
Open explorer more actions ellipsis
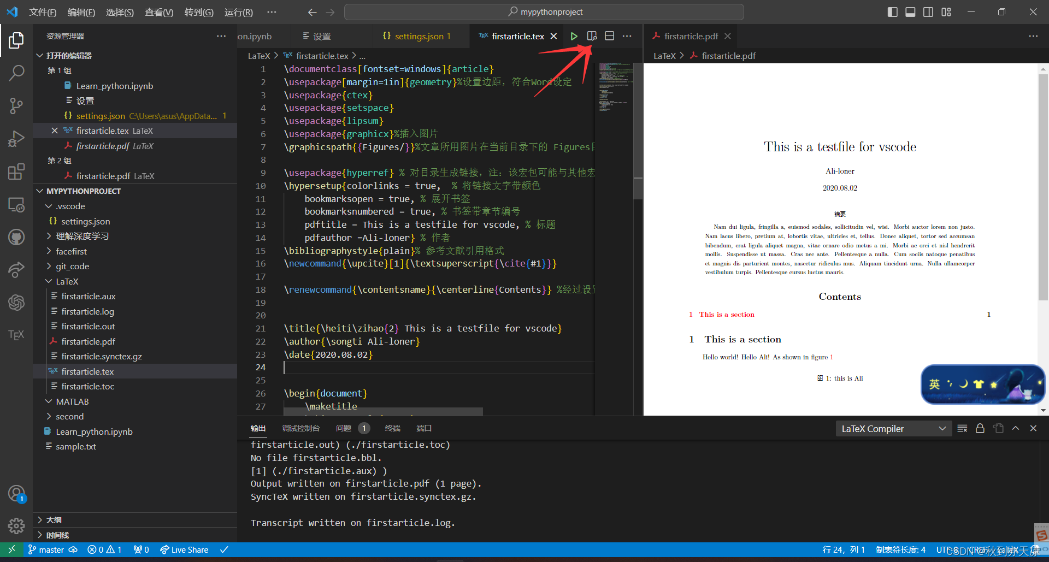[x=221, y=36]
